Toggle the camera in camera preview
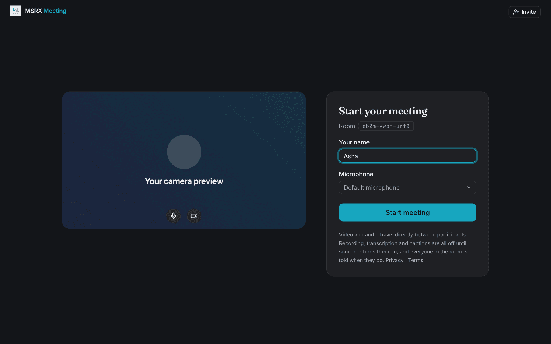The image size is (551, 344). (194, 216)
